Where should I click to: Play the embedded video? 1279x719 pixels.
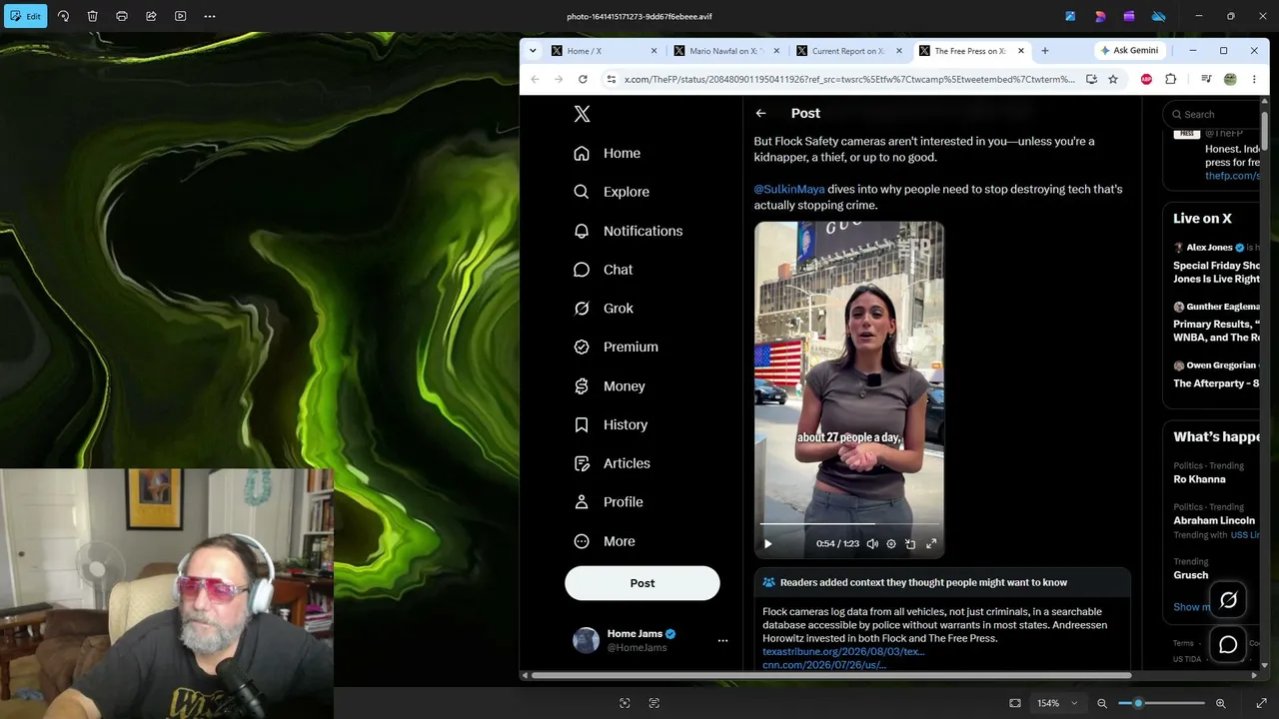(767, 544)
